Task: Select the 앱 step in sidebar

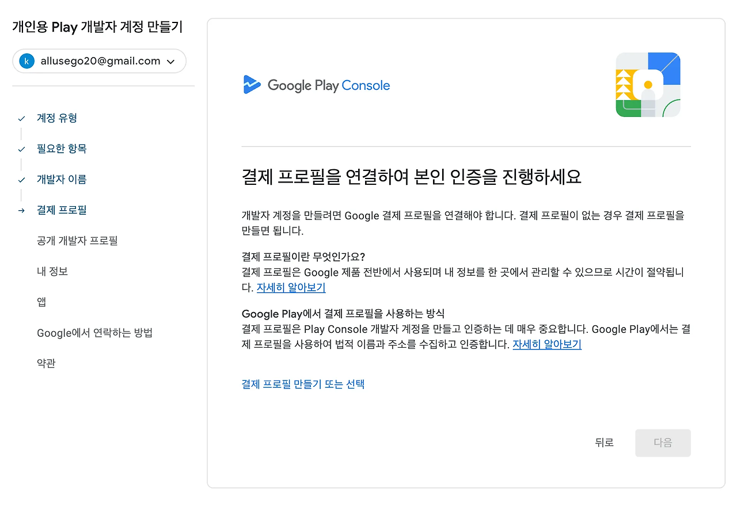Action: pyautogui.click(x=41, y=302)
